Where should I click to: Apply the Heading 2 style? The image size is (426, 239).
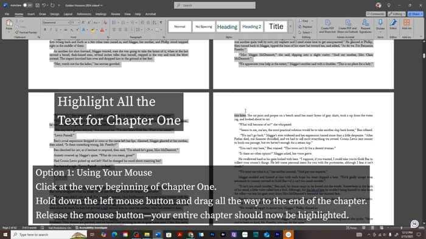pyautogui.click(x=251, y=27)
